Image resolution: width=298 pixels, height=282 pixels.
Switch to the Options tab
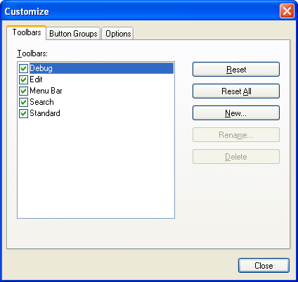point(118,34)
